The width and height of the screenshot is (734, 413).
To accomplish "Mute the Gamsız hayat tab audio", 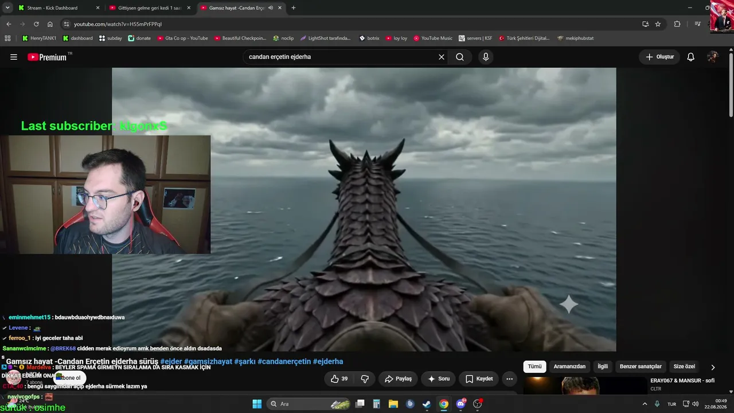I will pyautogui.click(x=271, y=8).
